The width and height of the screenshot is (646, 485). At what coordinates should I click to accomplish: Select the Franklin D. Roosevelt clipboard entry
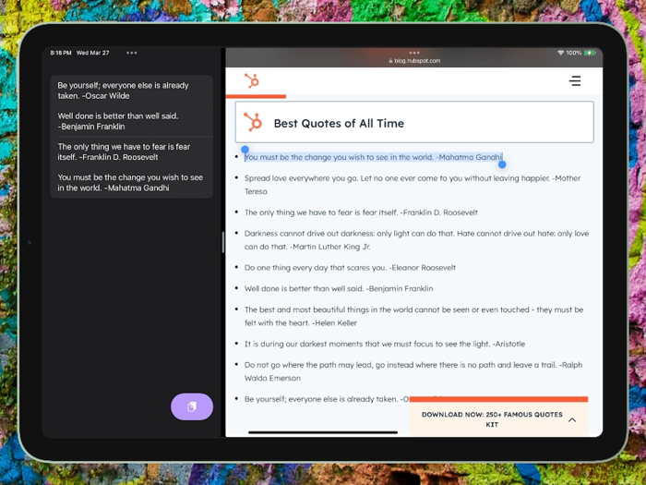(131, 152)
